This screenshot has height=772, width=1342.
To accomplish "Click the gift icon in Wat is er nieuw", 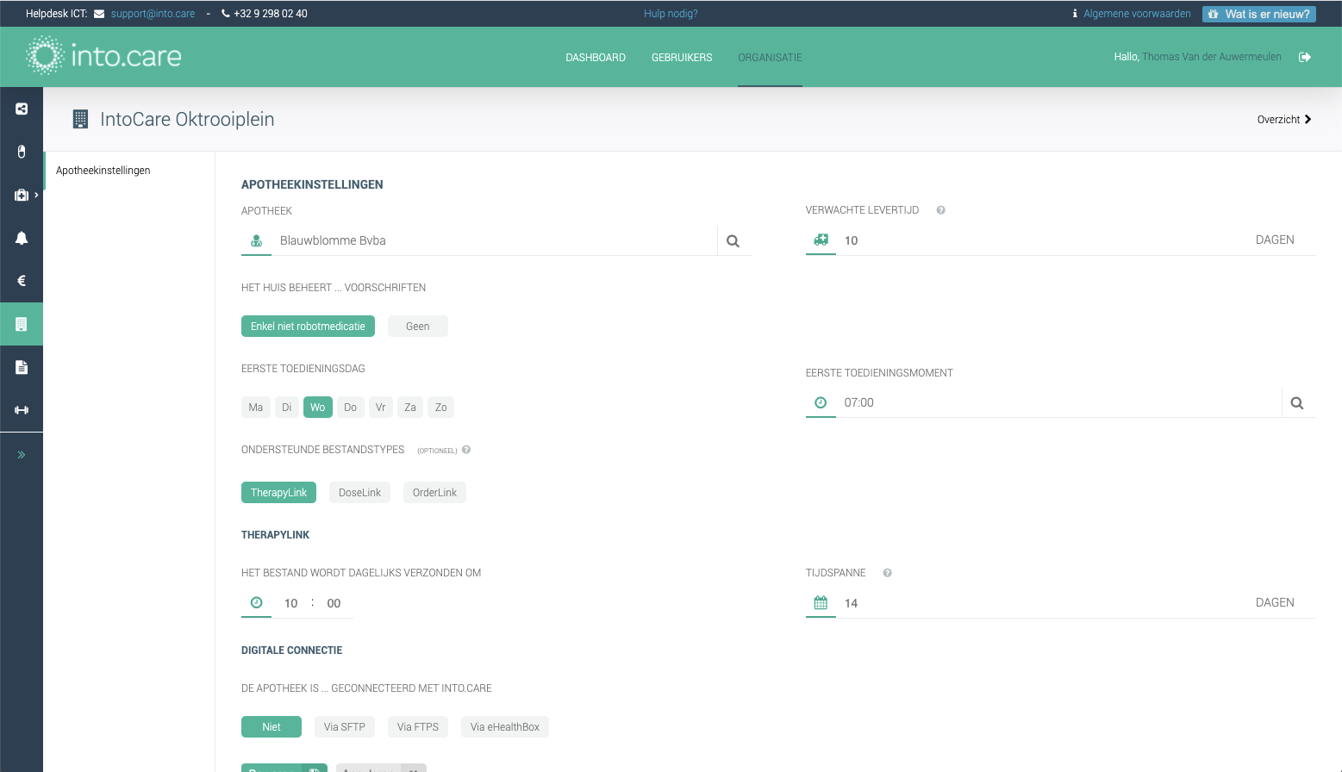I will [x=1213, y=14].
